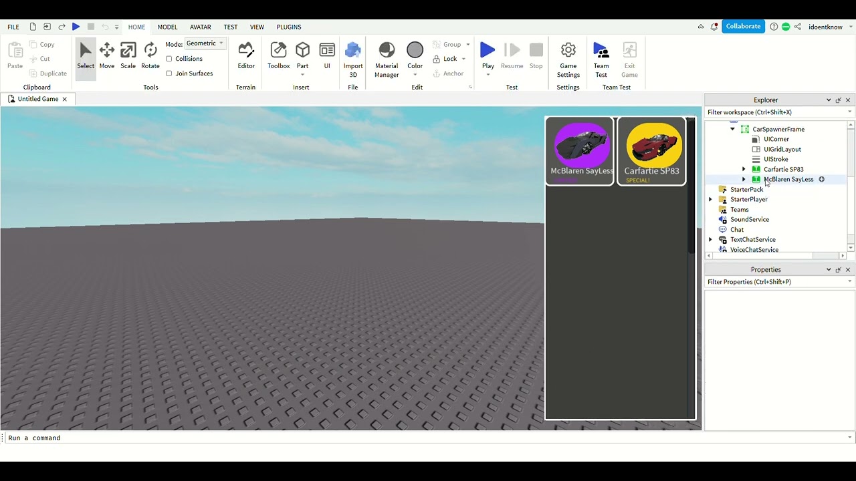This screenshot has height=481, width=856.
Task: Expand the TextChatService tree node
Action: 710,239
